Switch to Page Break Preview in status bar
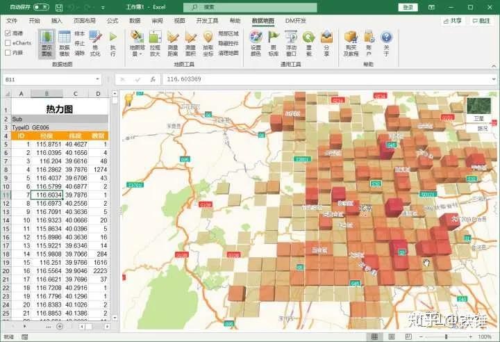Screen dimensions: 500x342 pyautogui.click(x=408, y=336)
